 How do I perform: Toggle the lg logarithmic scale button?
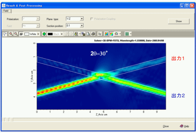point(100,34)
